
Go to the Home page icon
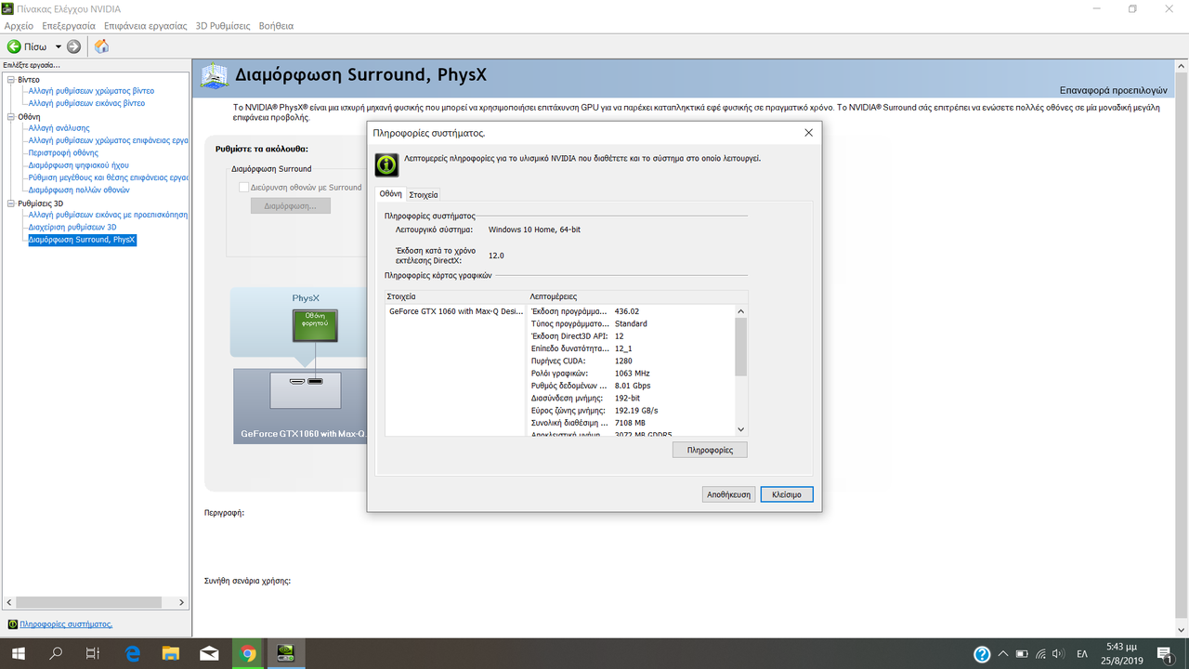pos(101,46)
